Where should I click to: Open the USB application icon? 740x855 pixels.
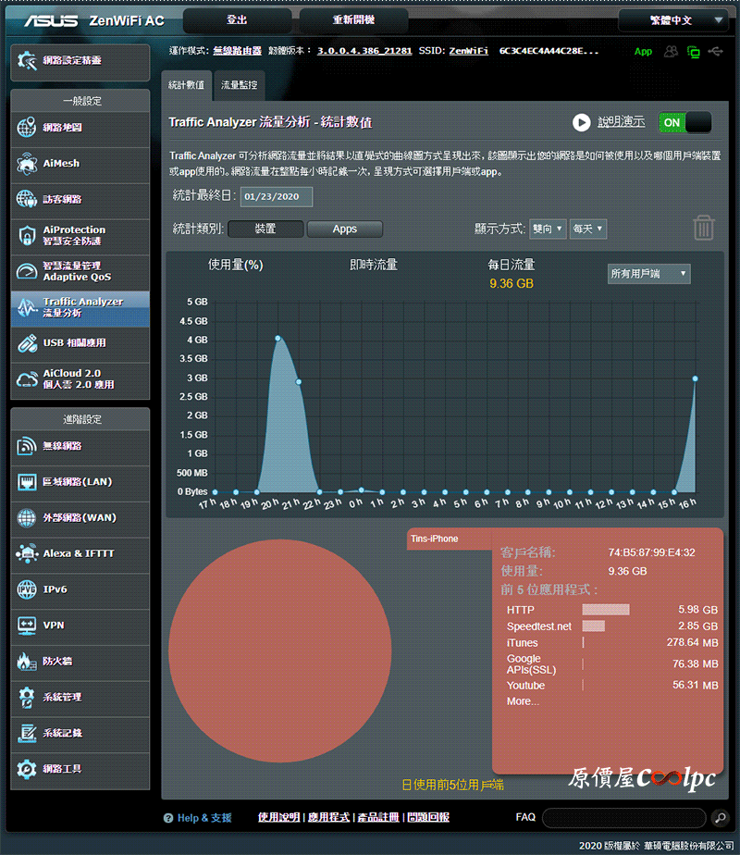click(x=27, y=343)
